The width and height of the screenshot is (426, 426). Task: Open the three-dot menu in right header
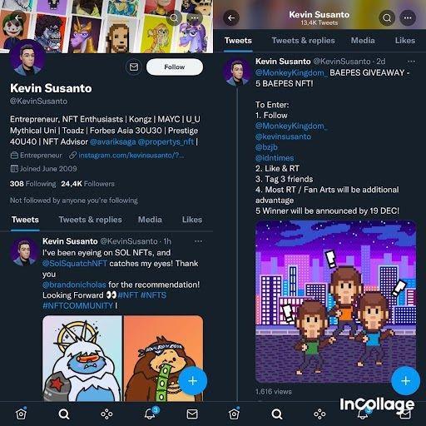408,18
